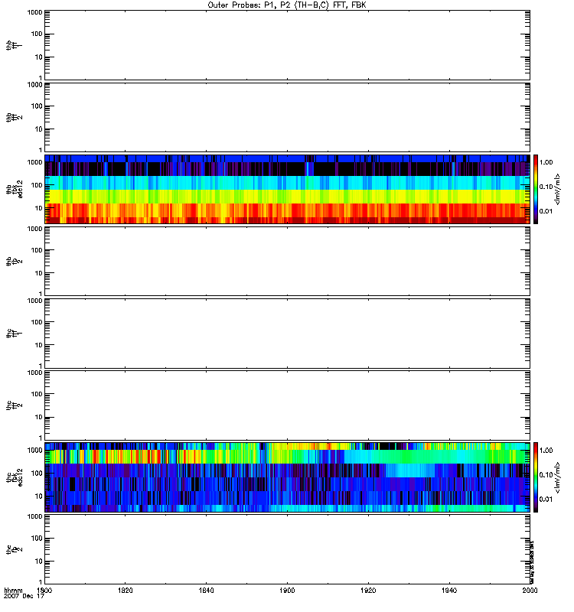Click the thc fbk edc12 color bar

tap(536, 477)
